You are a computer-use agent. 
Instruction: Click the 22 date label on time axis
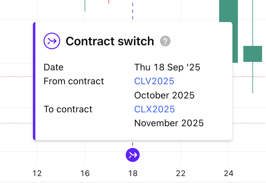pos(181,173)
